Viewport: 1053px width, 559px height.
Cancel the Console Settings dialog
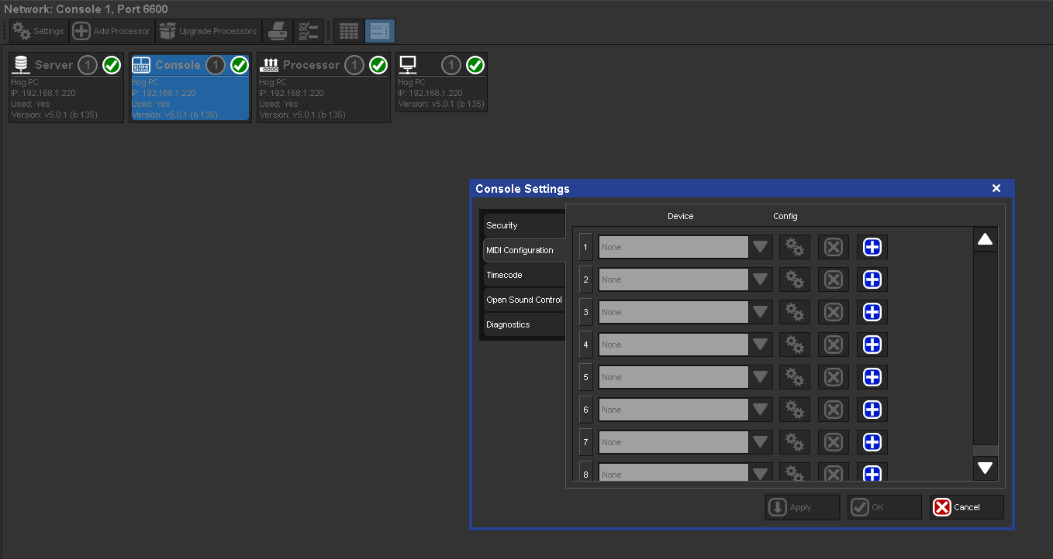[x=966, y=507]
